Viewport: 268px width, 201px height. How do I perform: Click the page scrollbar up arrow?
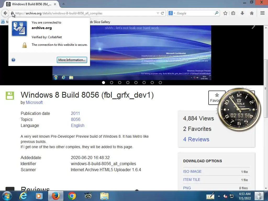pyautogui.click(x=266, y=27)
